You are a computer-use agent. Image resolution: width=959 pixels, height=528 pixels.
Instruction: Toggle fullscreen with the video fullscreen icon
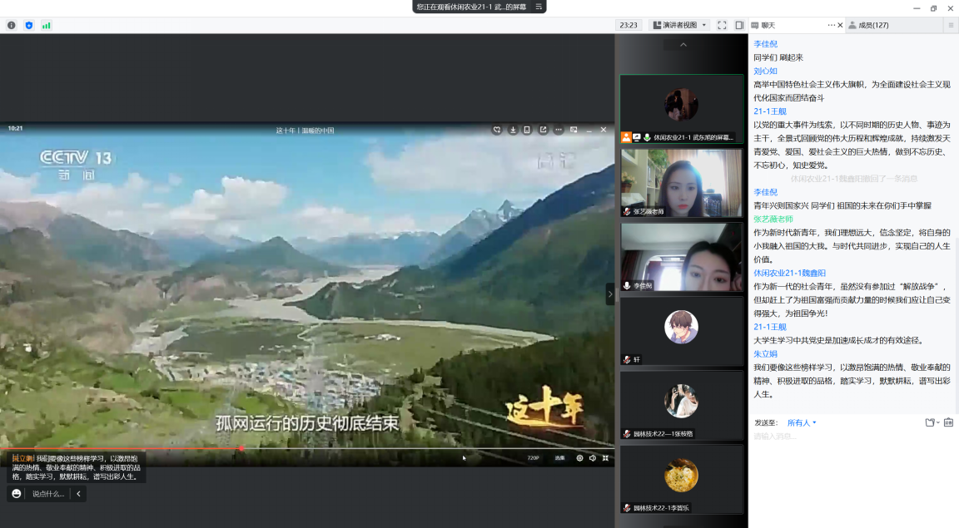click(x=605, y=457)
